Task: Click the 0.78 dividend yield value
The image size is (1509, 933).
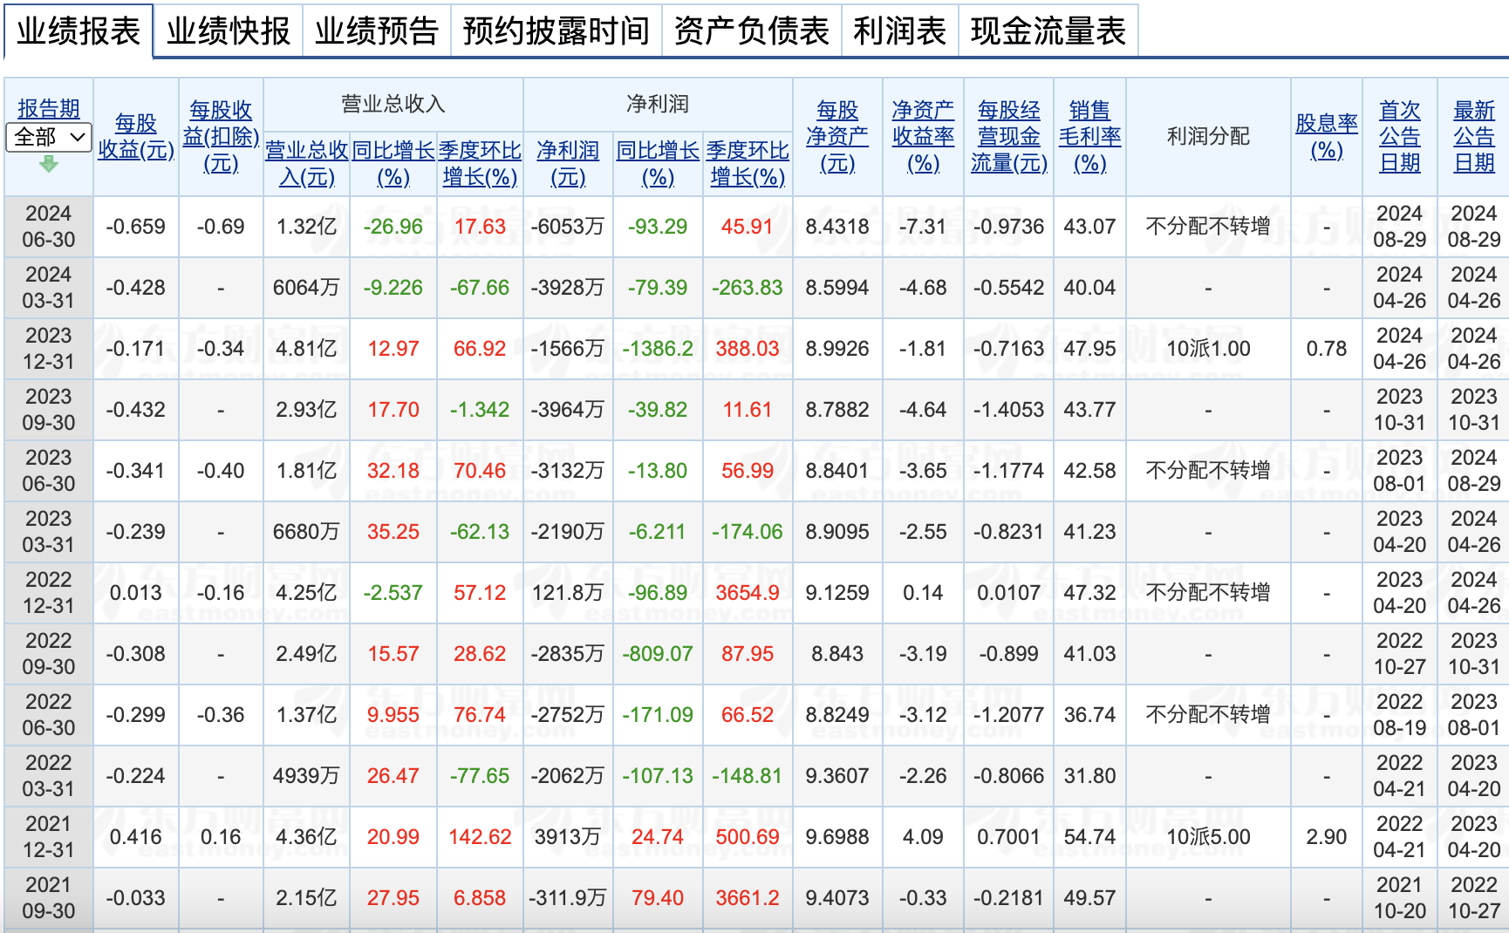Action: coord(1327,349)
